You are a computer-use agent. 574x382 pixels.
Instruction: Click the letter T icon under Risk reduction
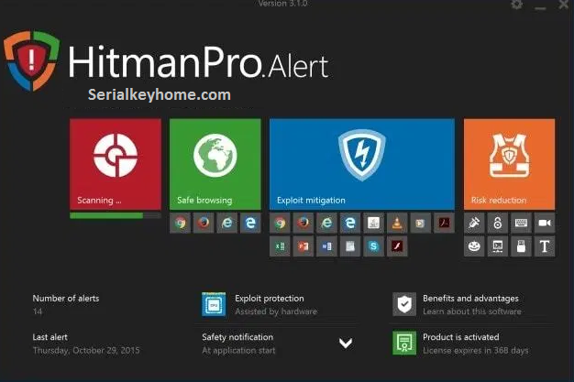(x=545, y=246)
